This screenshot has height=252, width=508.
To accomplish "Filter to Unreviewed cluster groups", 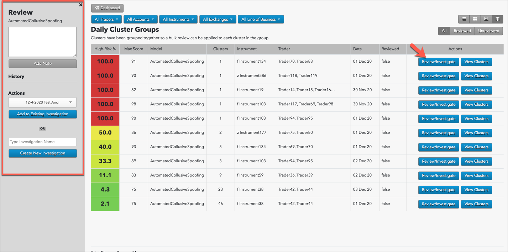I will click(488, 31).
